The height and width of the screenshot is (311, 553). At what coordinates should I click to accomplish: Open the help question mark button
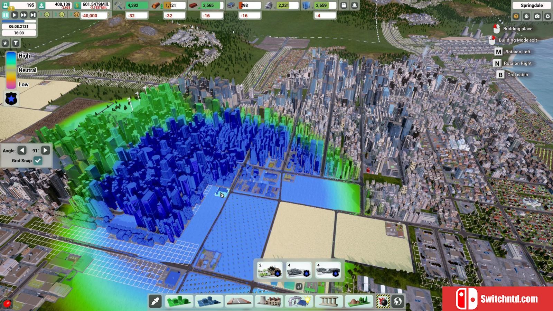click(516, 16)
